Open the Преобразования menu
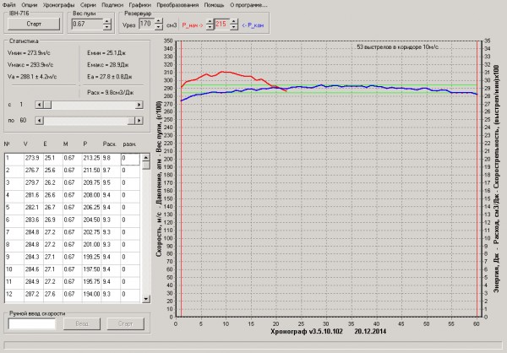Image resolution: width=507 pixels, height=353 pixels. tap(177, 5)
